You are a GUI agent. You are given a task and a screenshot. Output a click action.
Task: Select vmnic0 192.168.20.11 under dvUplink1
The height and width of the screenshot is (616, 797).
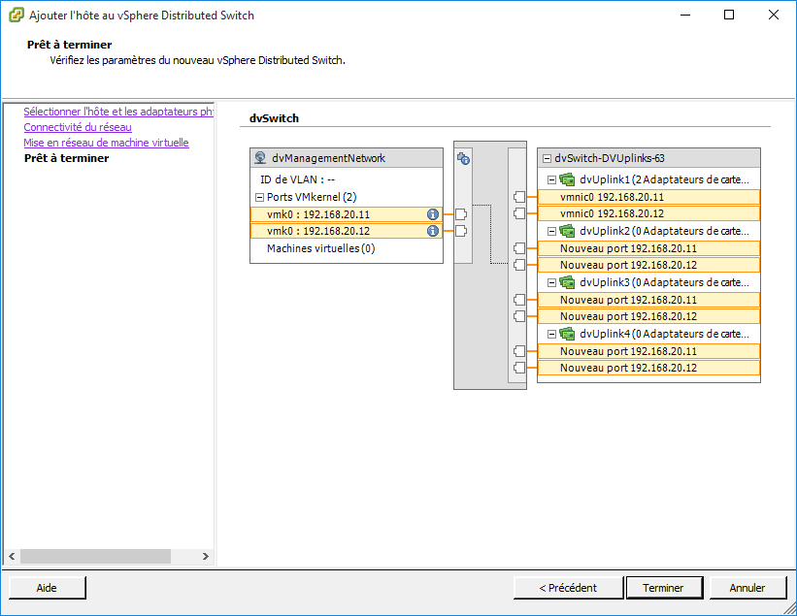pos(648,197)
